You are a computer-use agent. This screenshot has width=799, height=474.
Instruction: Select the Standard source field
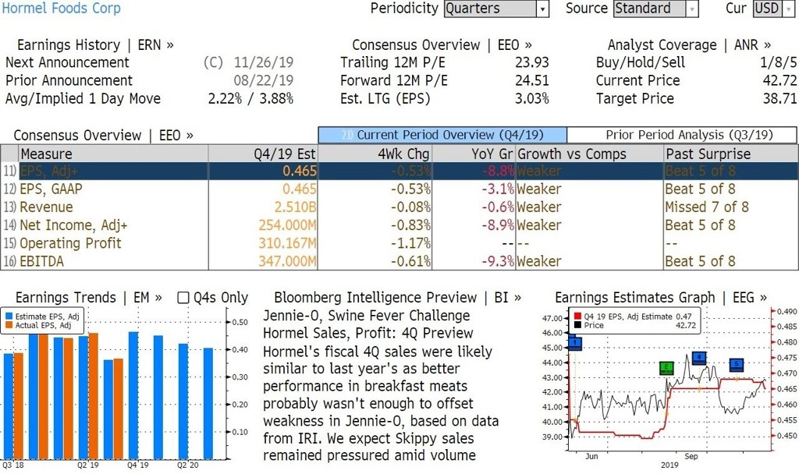650,9
